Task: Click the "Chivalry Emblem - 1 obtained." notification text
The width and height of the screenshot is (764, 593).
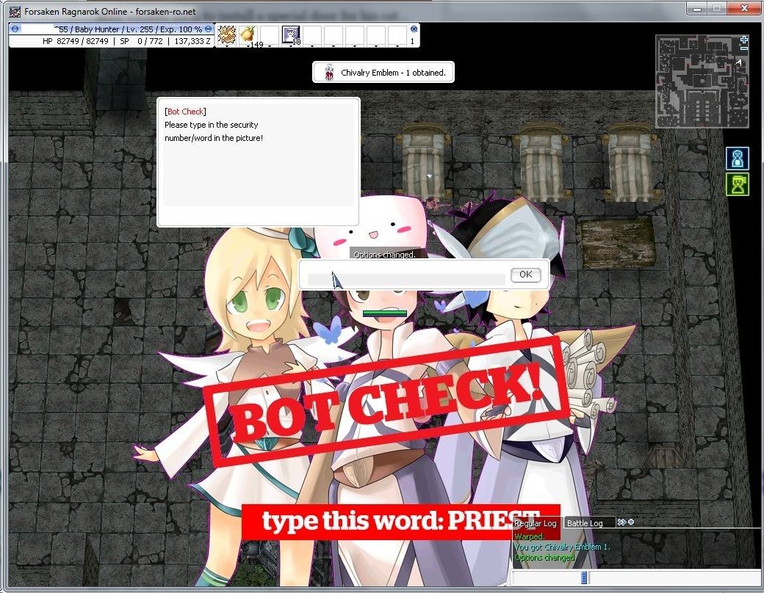Action: click(x=393, y=73)
